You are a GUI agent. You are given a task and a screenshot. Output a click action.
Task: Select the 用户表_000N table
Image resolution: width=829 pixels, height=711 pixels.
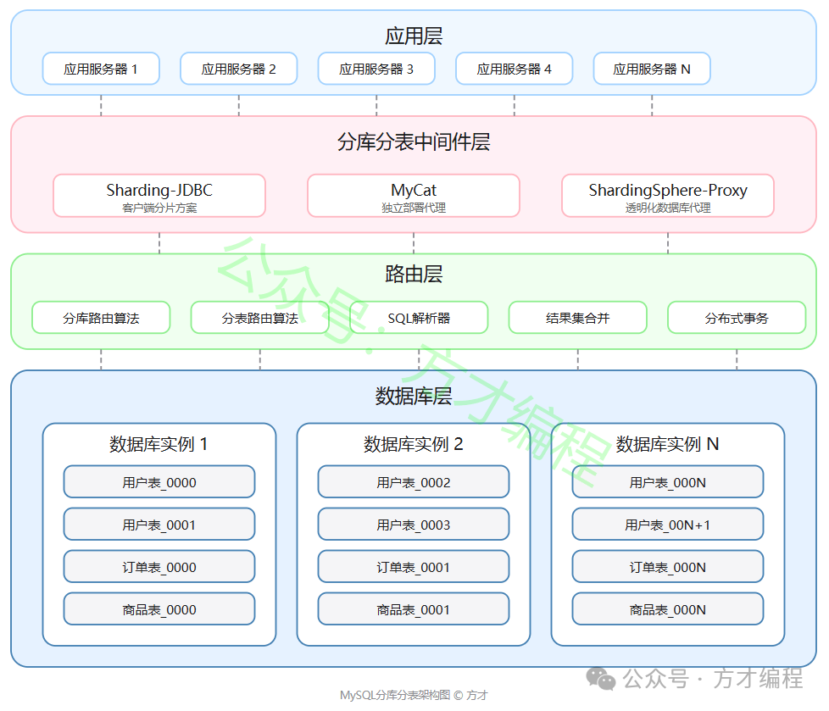click(668, 482)
